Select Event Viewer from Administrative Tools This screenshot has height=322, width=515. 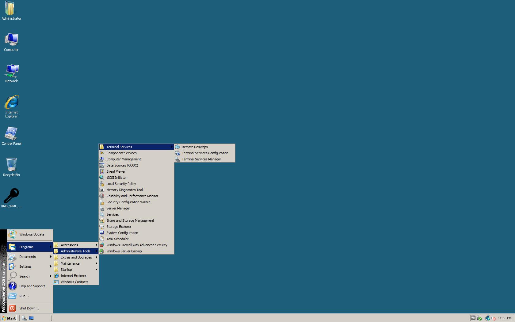click(x=116, y=171)
